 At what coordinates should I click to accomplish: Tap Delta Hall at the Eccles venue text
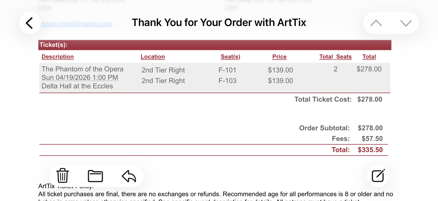click(77, 86)
